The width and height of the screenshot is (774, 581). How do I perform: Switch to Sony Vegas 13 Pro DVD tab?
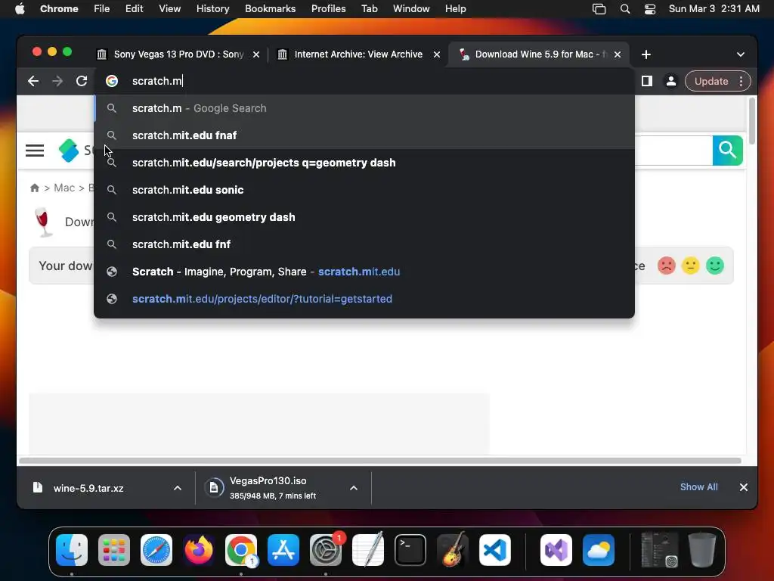(178, 54)
